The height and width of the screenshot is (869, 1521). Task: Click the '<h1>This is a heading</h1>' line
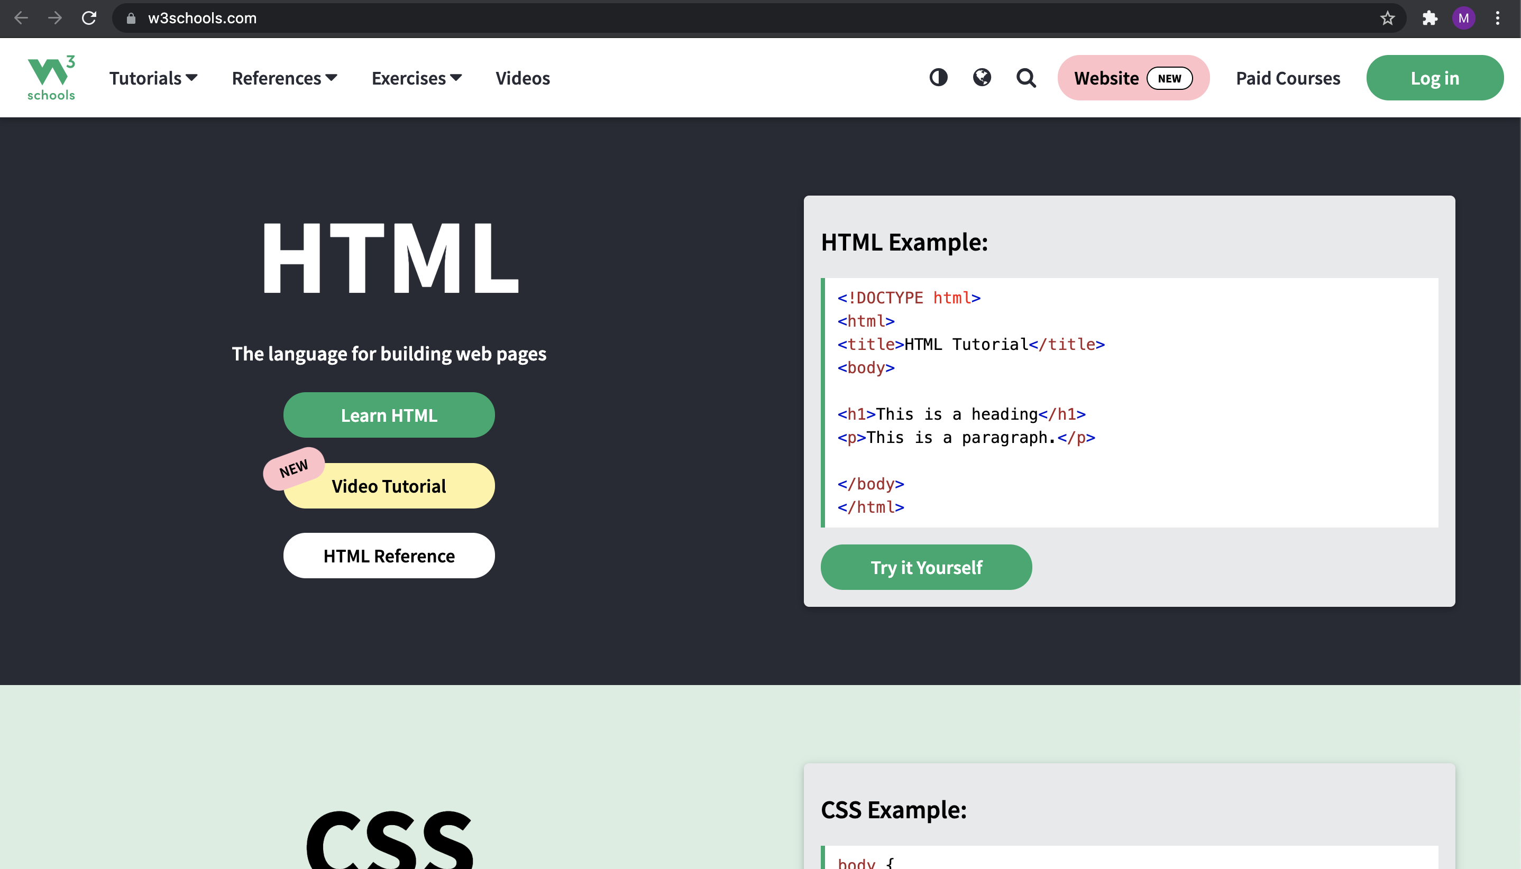pos(961,413)
